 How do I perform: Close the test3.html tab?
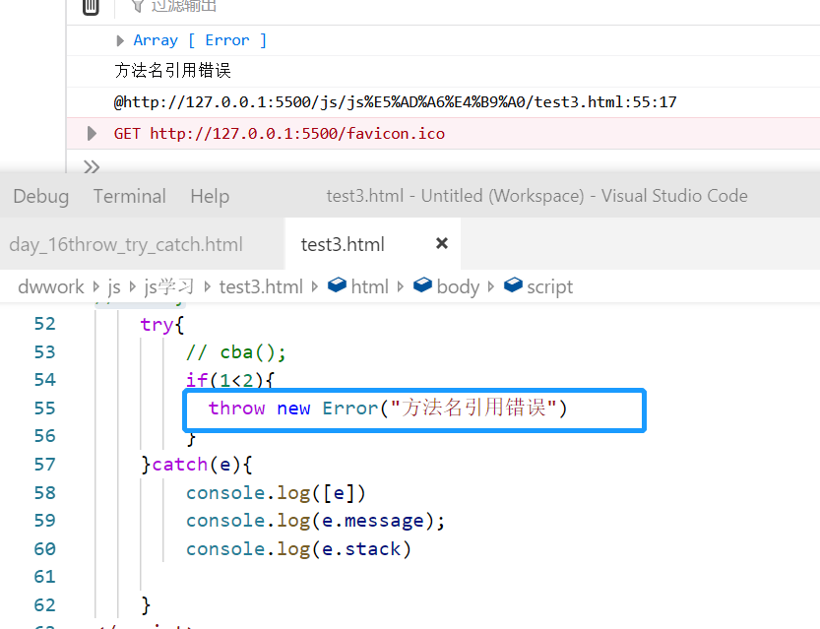(442, 244)
